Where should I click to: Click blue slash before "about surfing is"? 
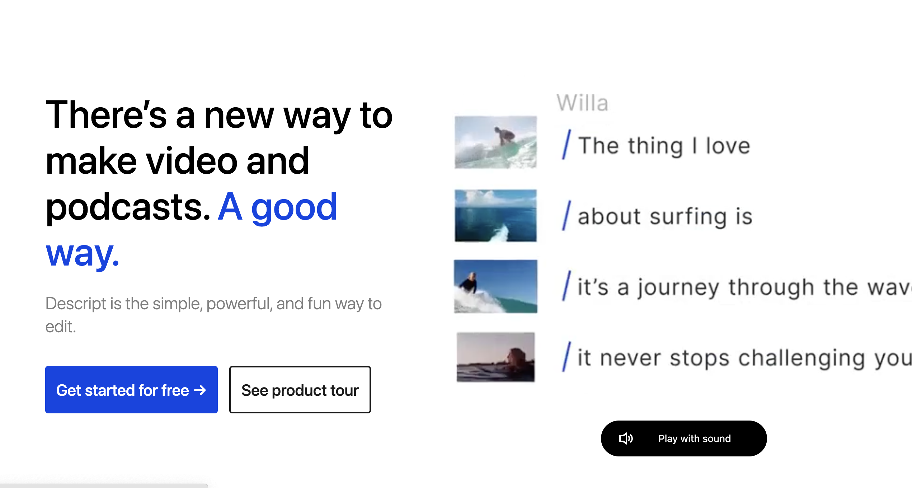(x=567, y=215)
